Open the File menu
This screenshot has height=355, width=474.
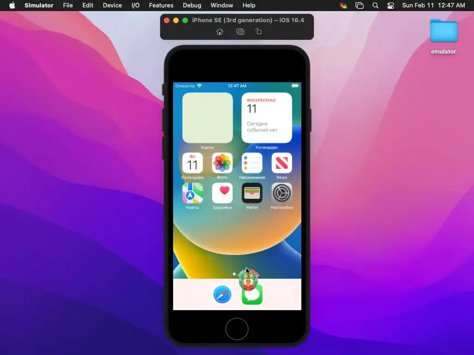click(x=68, y=6)
